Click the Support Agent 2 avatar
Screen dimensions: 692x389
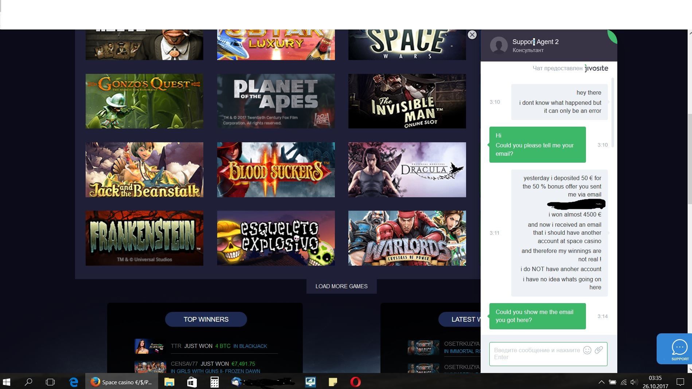pyautogui.click(x=499, y=45)
